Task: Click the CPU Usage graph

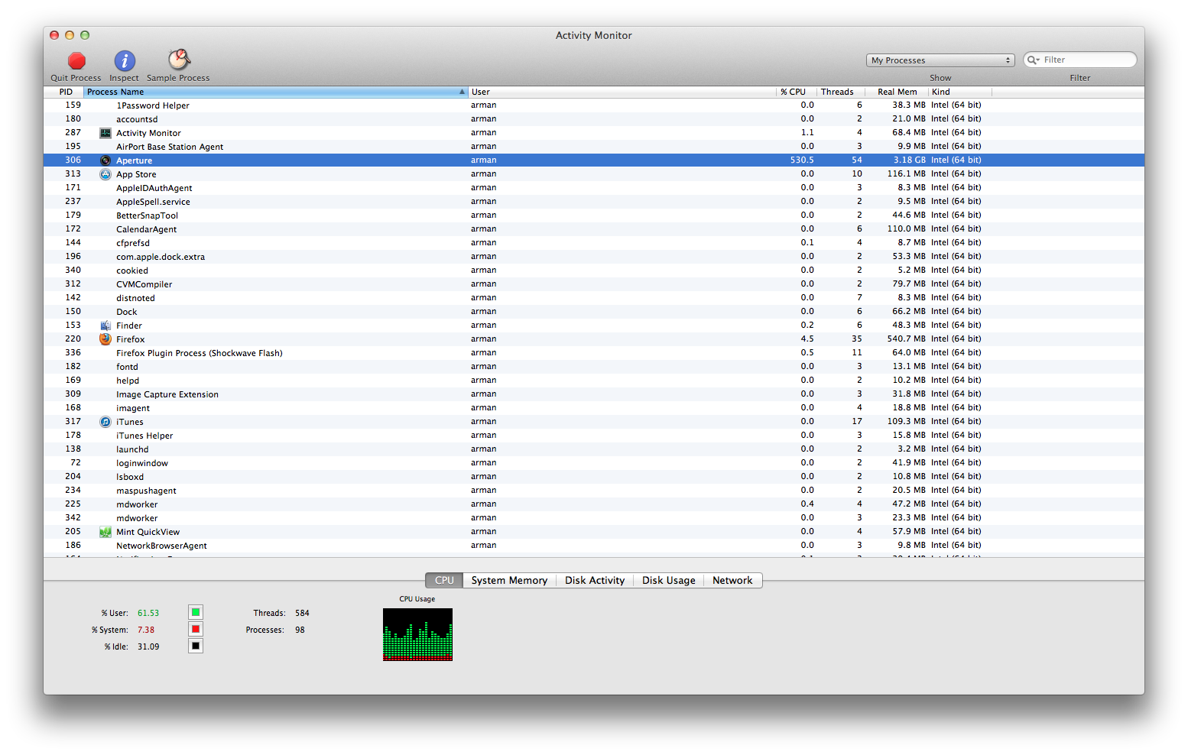Action: coord(417,634)
